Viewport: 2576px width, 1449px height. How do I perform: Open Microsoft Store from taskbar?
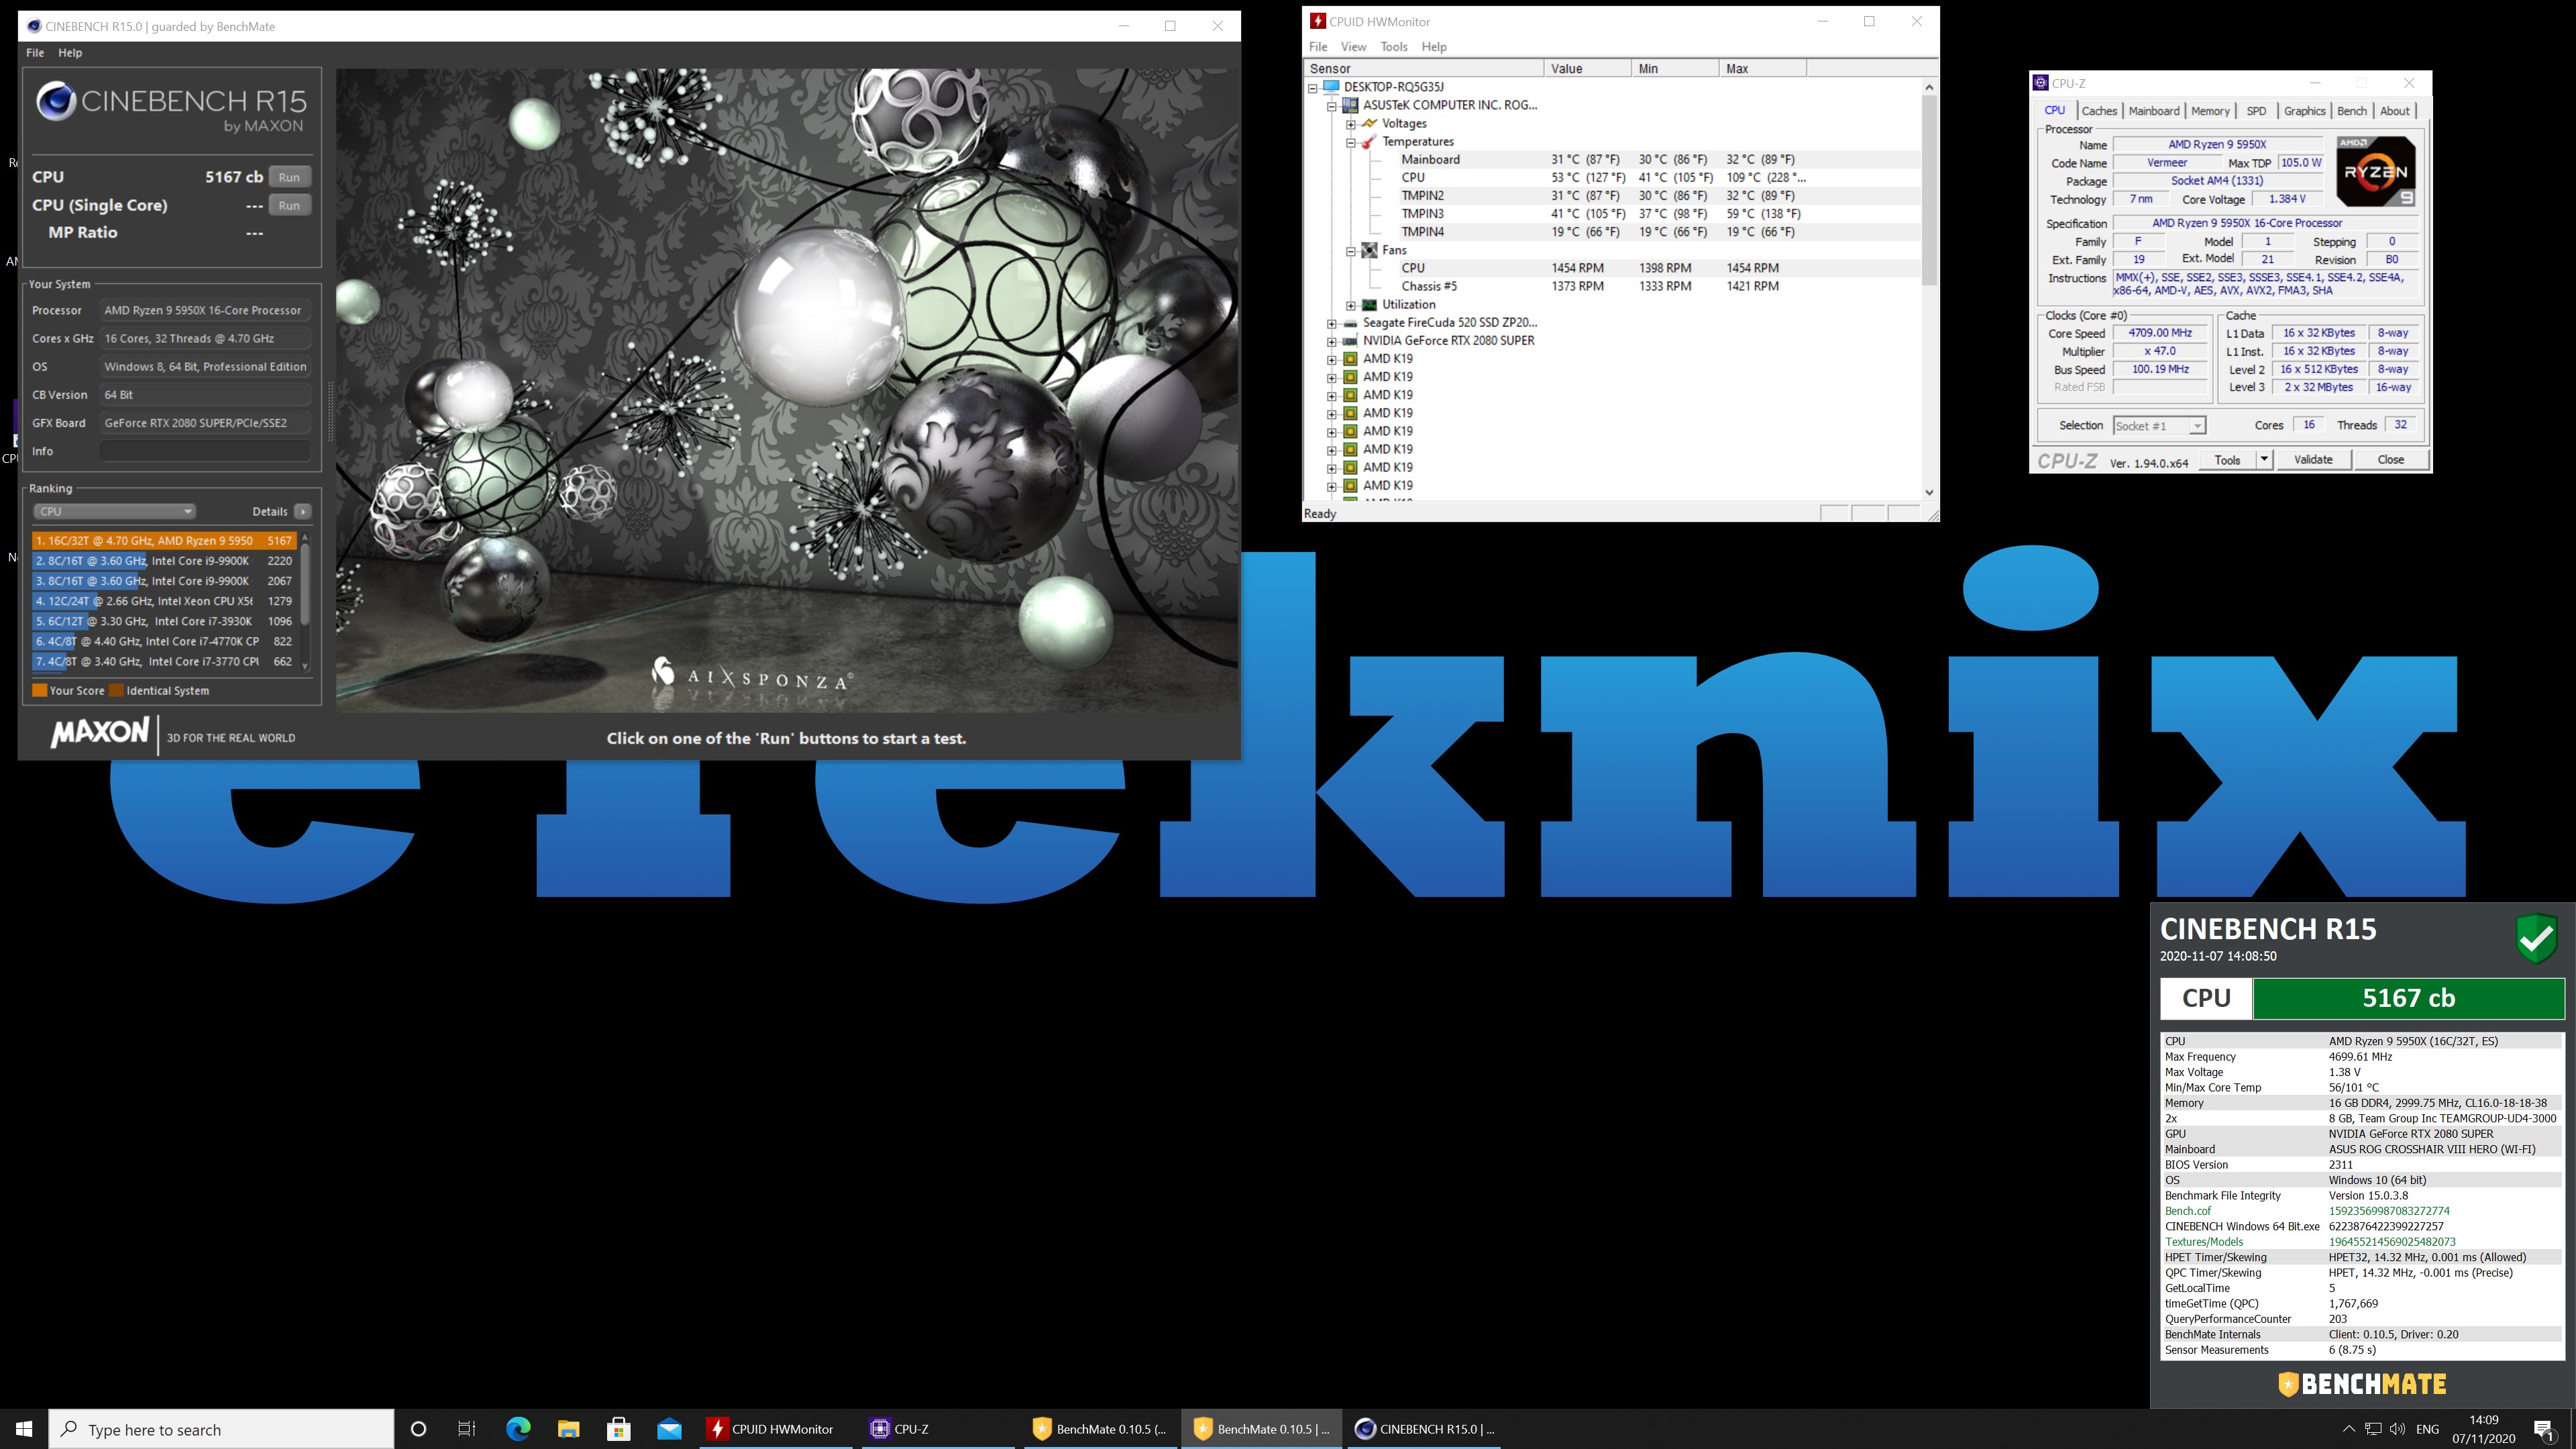click(618, 1429)
